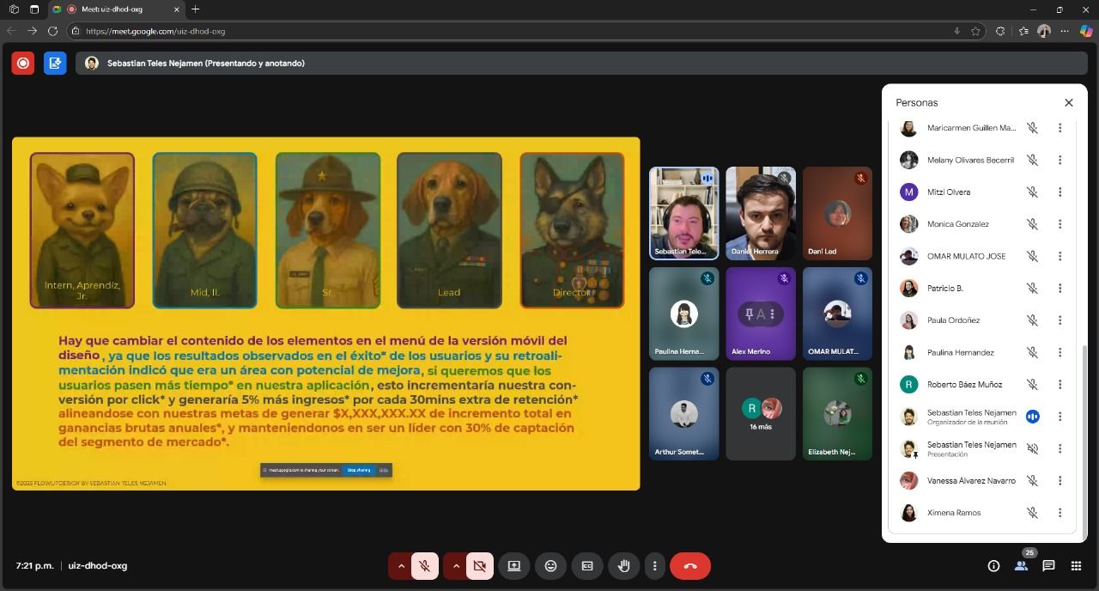
Task: Open options menu for Ximena Ramos
Action: pos(1060,513)
